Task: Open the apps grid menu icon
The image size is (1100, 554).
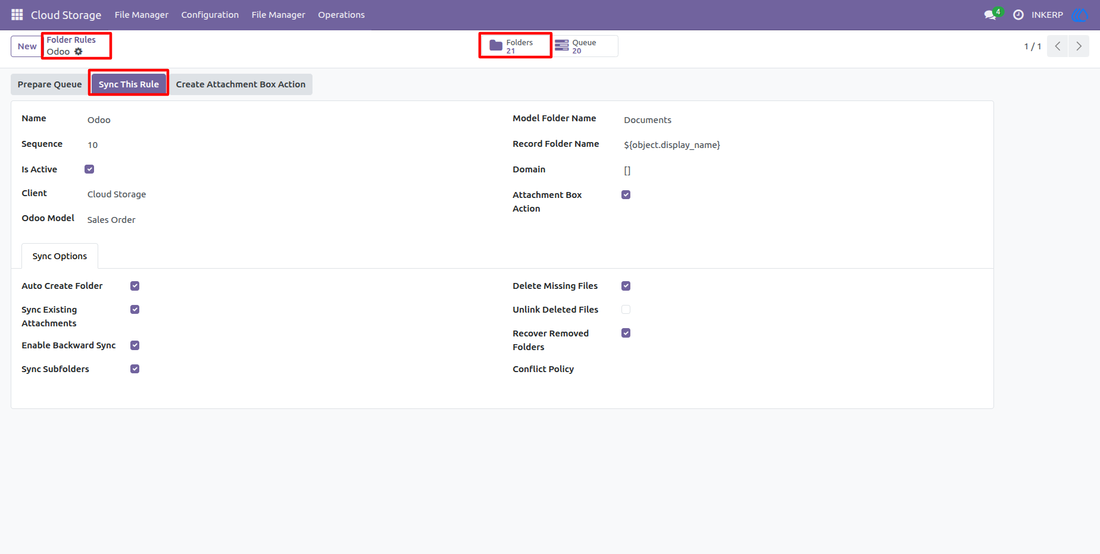Action: 17,15
